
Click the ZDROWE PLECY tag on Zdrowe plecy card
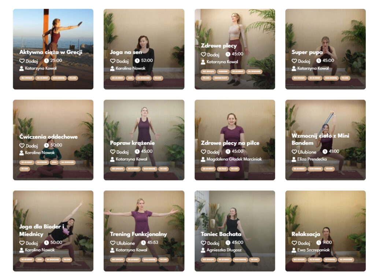221,78
